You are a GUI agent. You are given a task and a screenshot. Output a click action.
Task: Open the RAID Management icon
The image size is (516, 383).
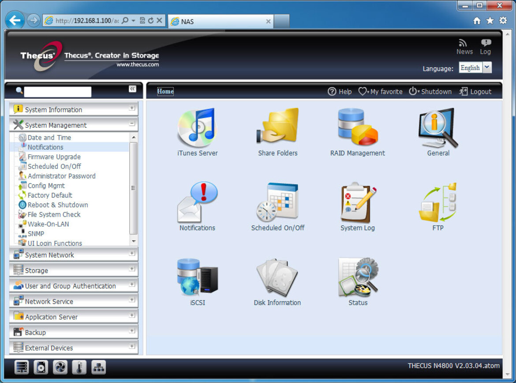(358, 126)
